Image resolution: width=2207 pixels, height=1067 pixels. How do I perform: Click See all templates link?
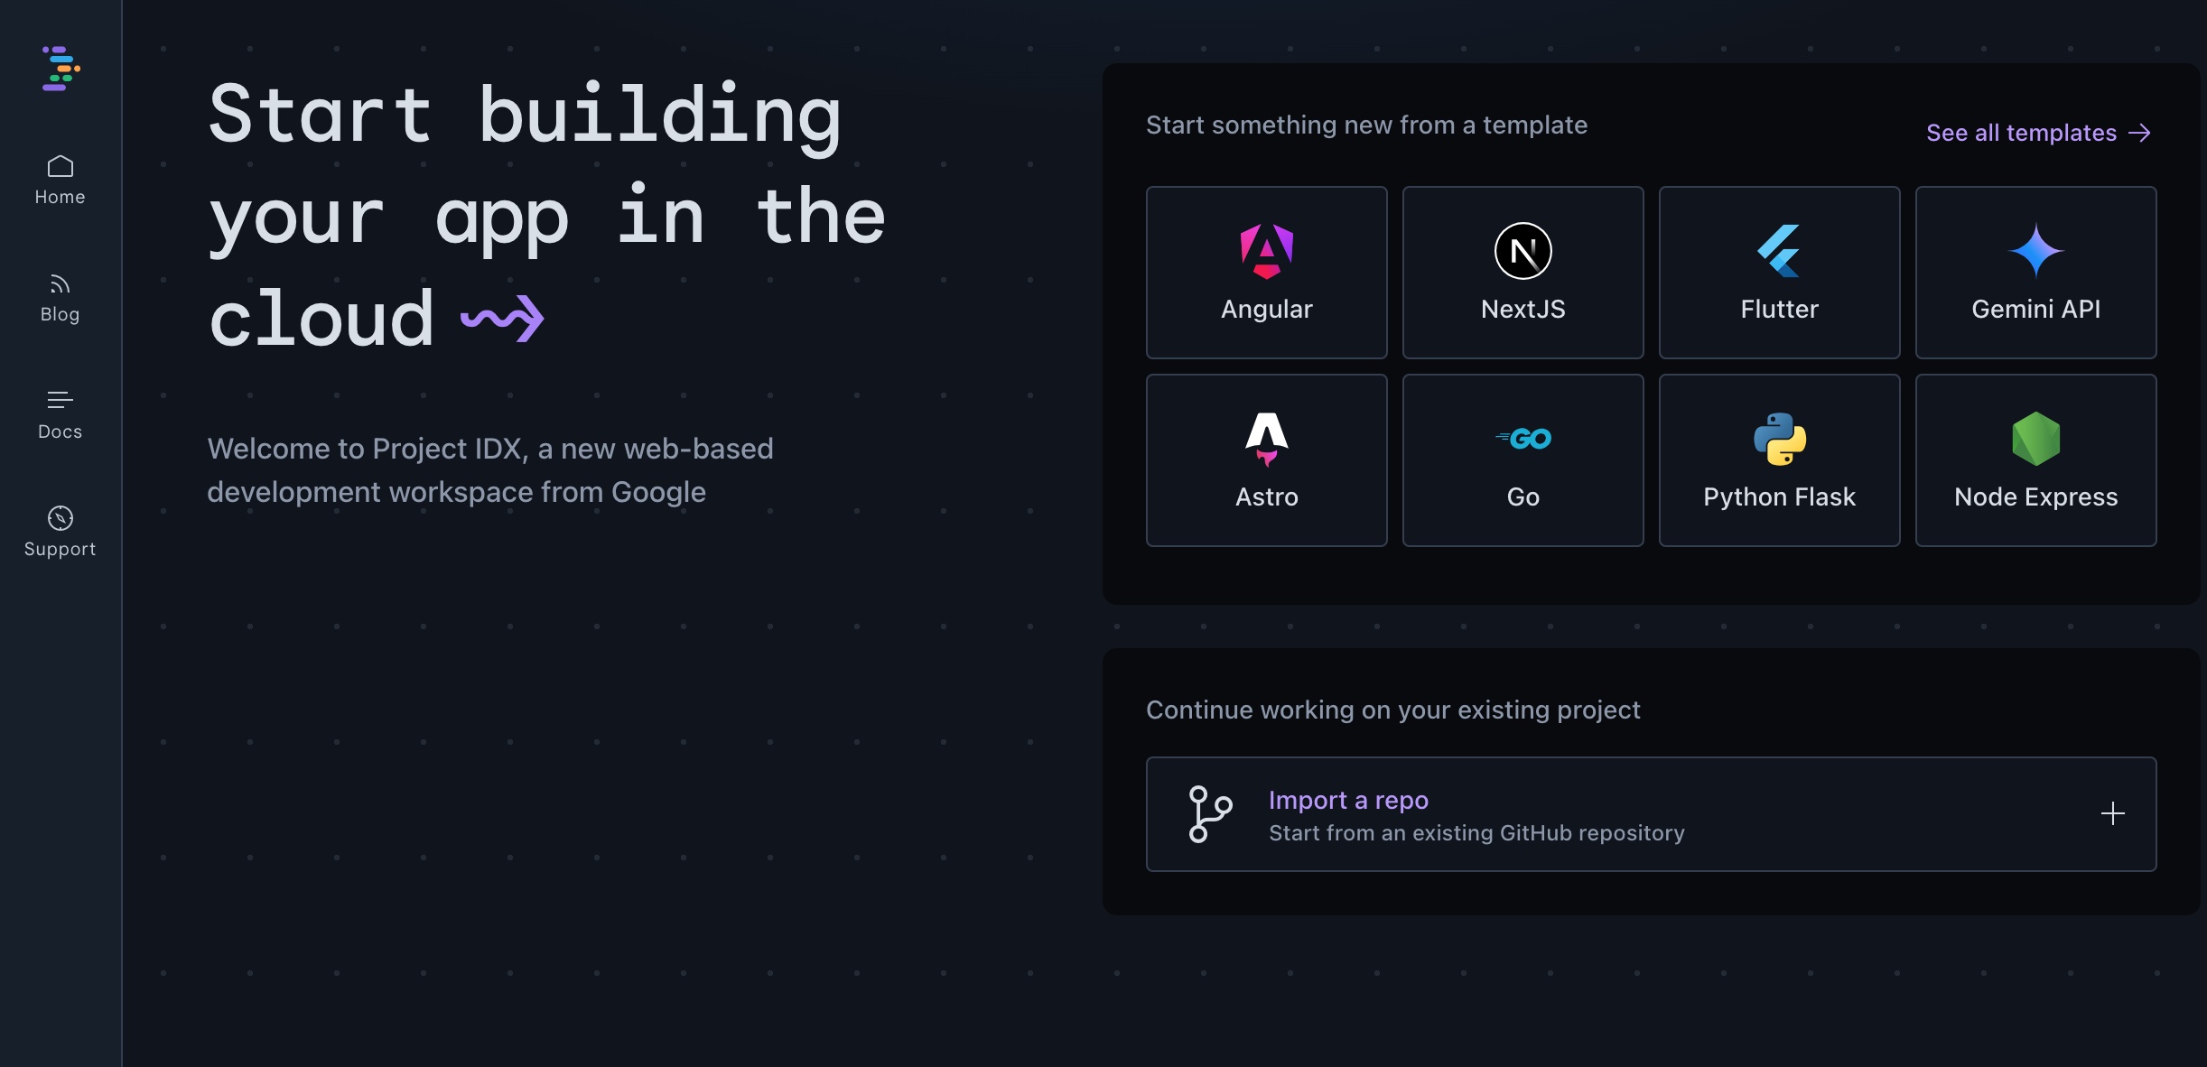[2021, 133]
